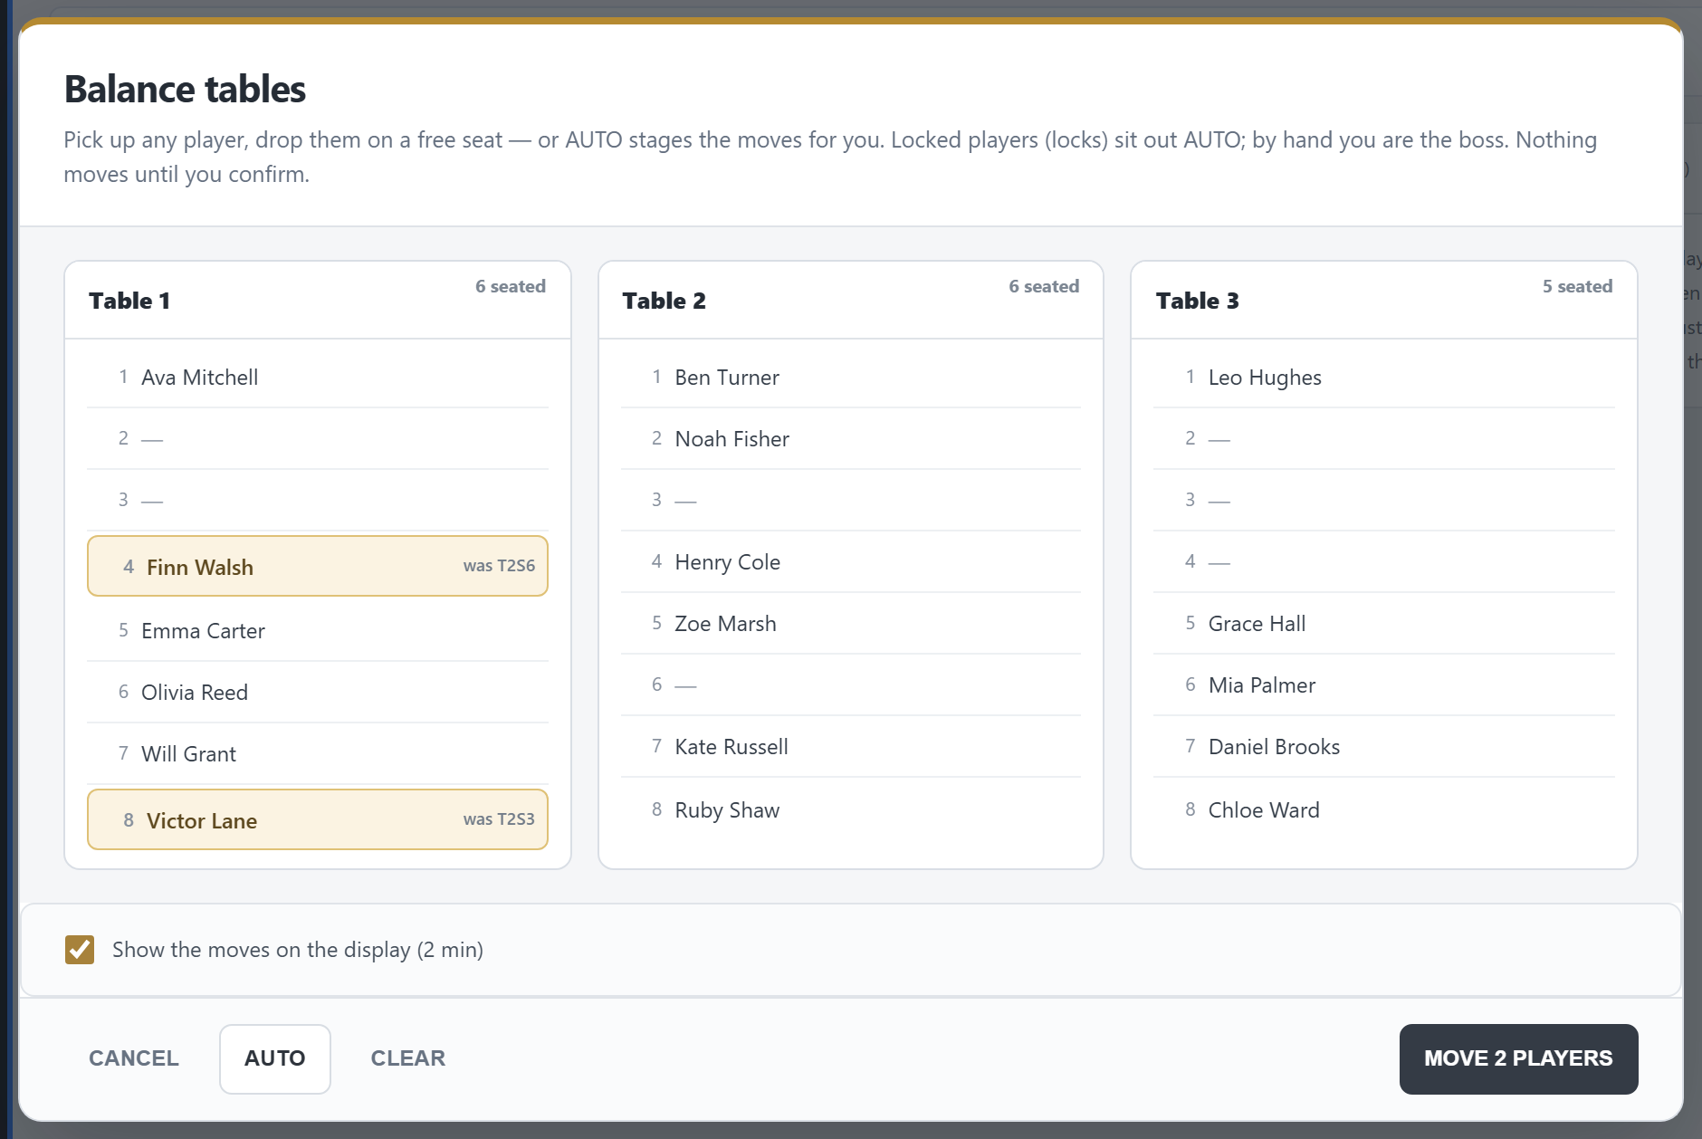Screen dimensions: 1702x1139
Task: Click the Table 1 header title
Action: tap(129, 301)
